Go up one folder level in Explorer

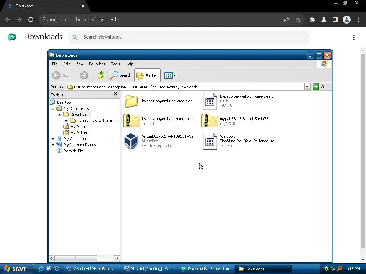click(x=101, y=75)
